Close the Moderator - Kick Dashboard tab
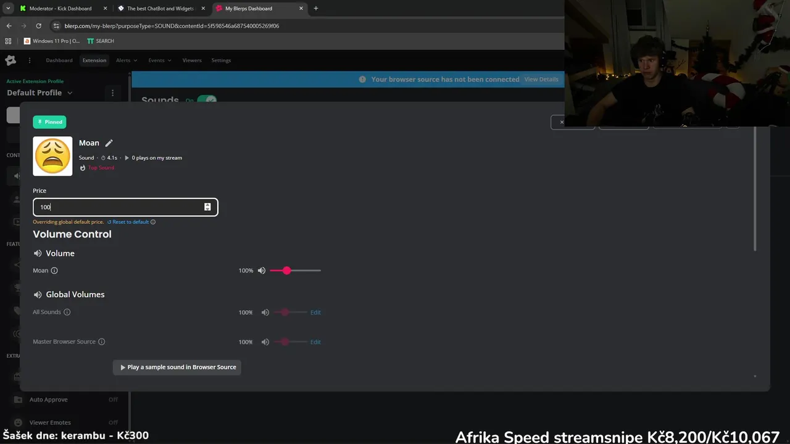This screenshot has width=790, height=444. [x=105, y=9]
